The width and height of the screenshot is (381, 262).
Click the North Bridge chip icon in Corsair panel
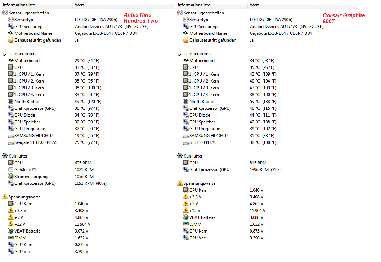pos(186,102)
